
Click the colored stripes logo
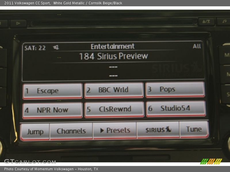coord(211,161)
